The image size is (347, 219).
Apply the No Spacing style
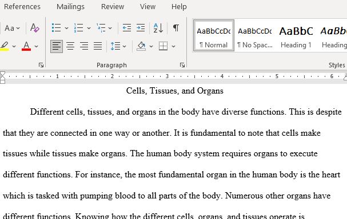255,35
